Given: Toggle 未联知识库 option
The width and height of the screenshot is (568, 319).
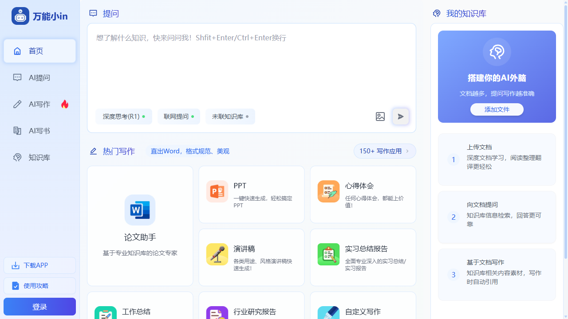Looking at the screenshot, I should point(230,117).
